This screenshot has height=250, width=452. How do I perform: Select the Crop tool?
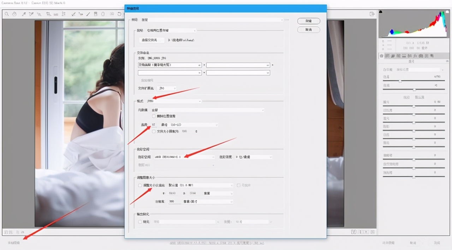point(48,14)
